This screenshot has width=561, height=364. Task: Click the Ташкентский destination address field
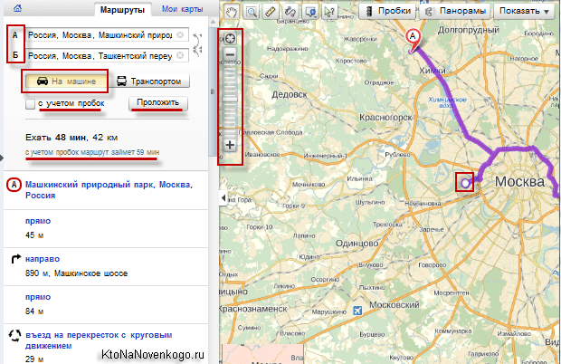click(100, 55)
